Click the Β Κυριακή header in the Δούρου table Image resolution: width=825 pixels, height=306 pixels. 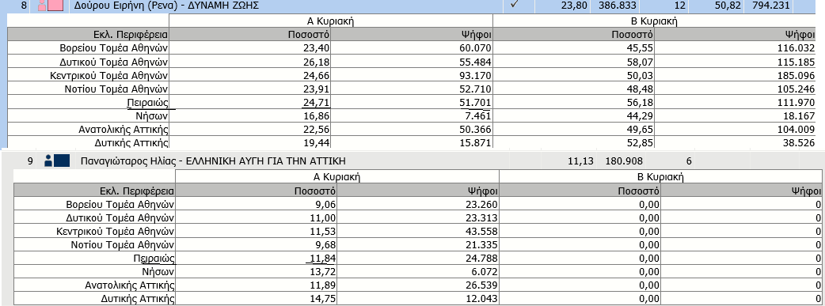point(655,21)
